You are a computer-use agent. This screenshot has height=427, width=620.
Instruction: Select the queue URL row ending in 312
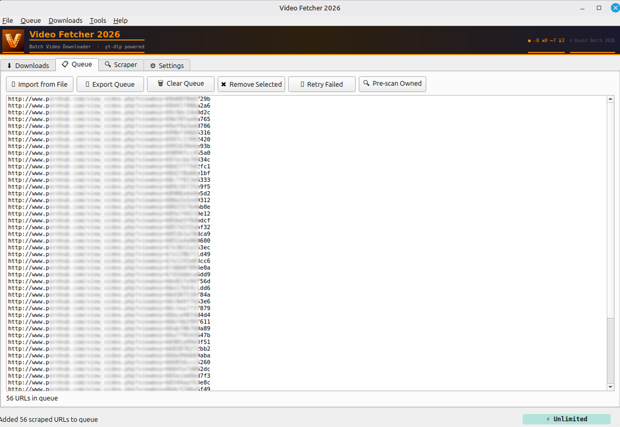(x=109, y=201)
